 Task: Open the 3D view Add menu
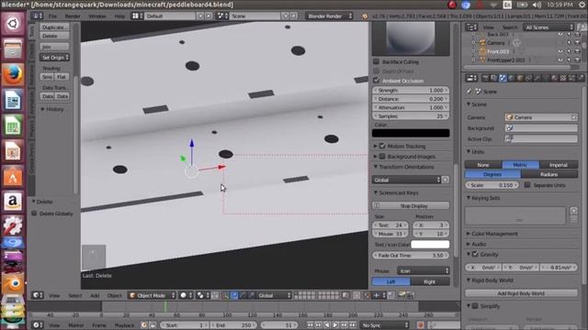pos(95,295)
